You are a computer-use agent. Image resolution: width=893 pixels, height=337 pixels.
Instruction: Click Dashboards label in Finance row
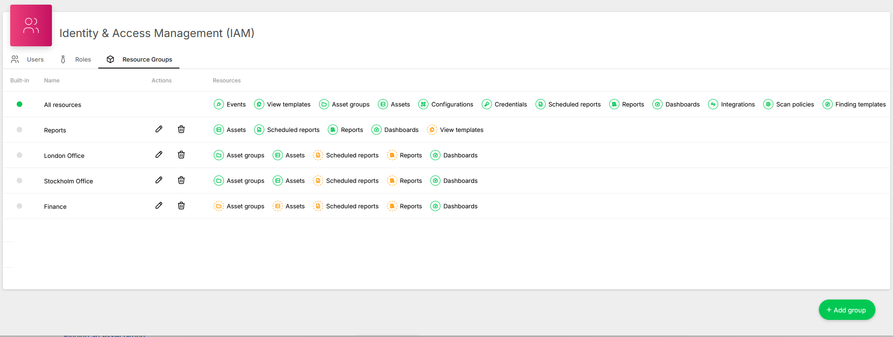tap(460, 206)
